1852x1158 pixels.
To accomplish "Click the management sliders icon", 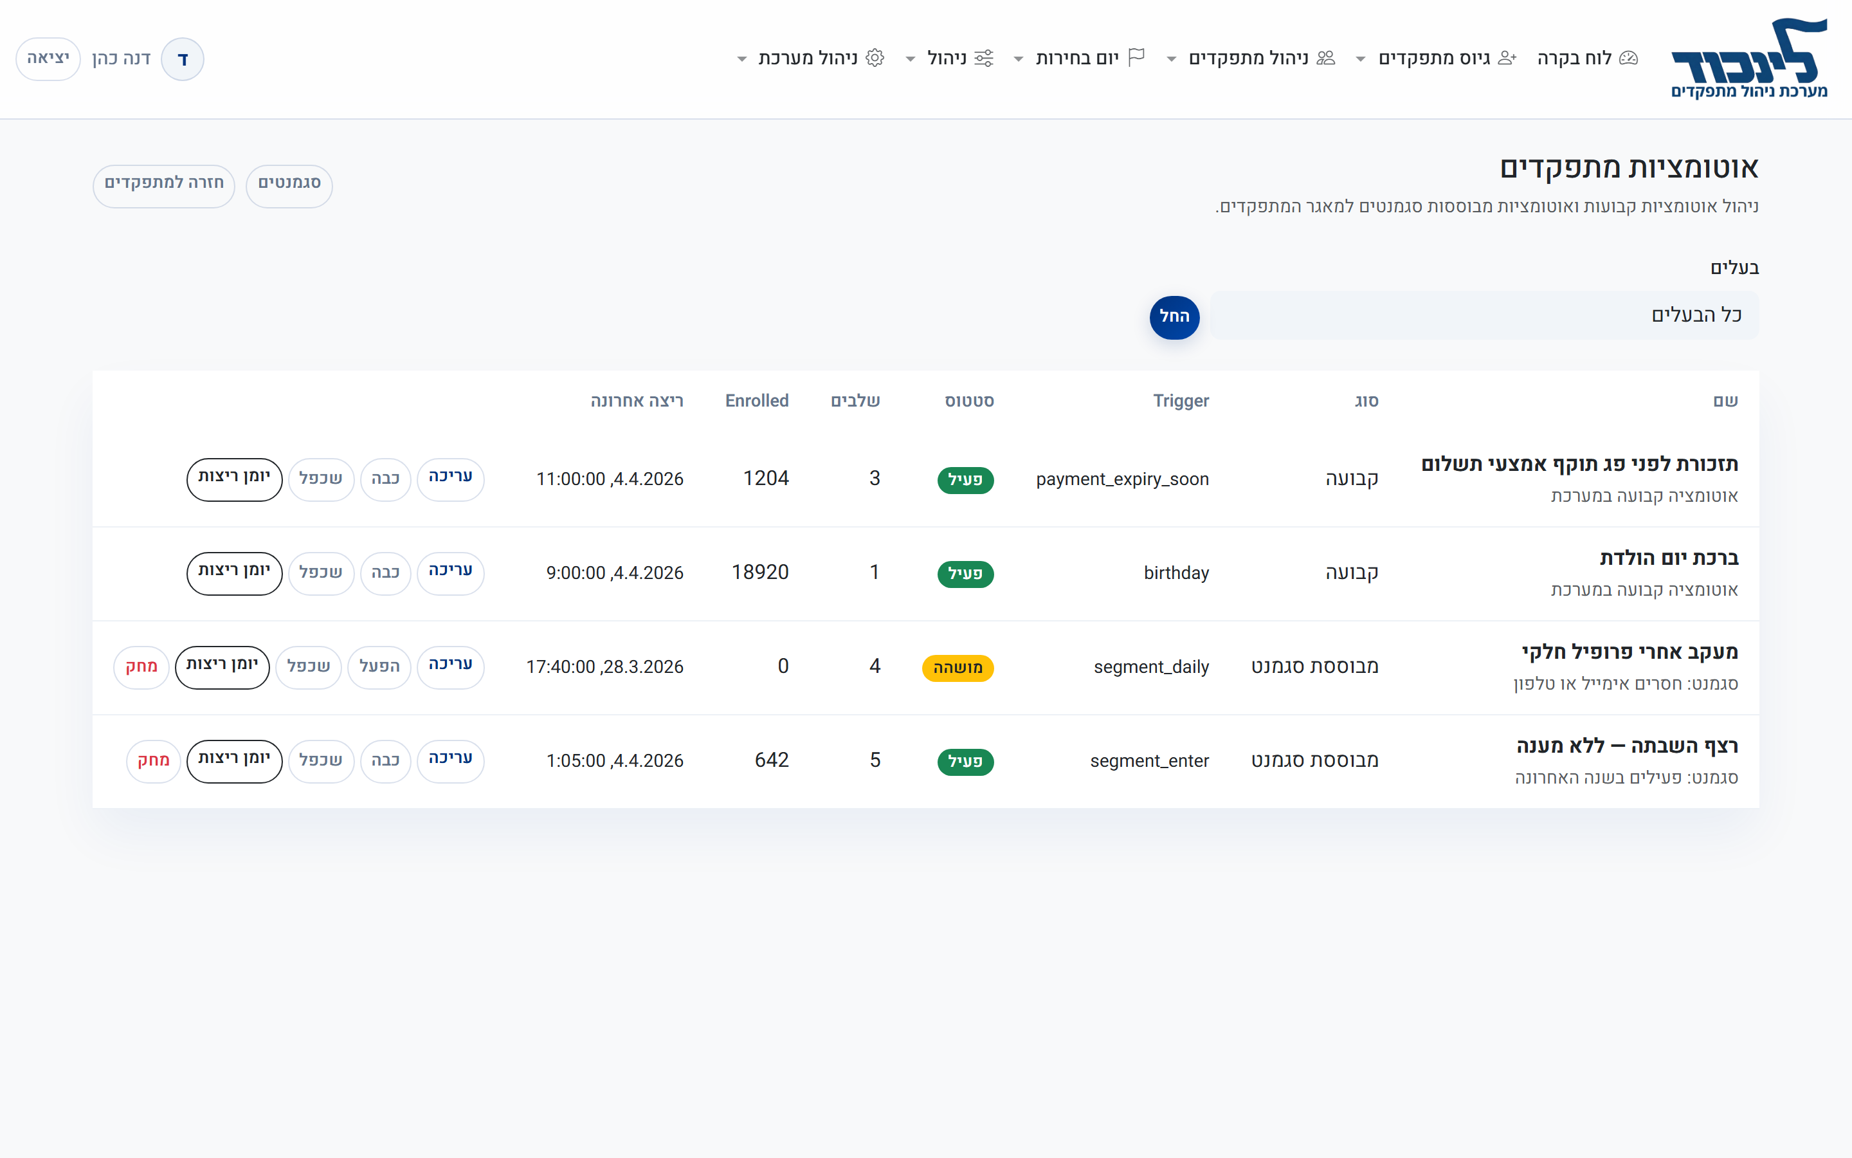I will (984, 58).
